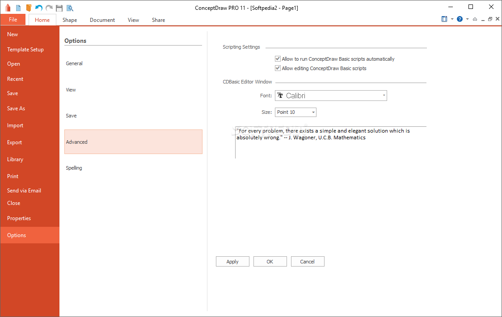Open print preview with magnifier page icon
This screenshot has height=317, width=502.
click(69, 8)
